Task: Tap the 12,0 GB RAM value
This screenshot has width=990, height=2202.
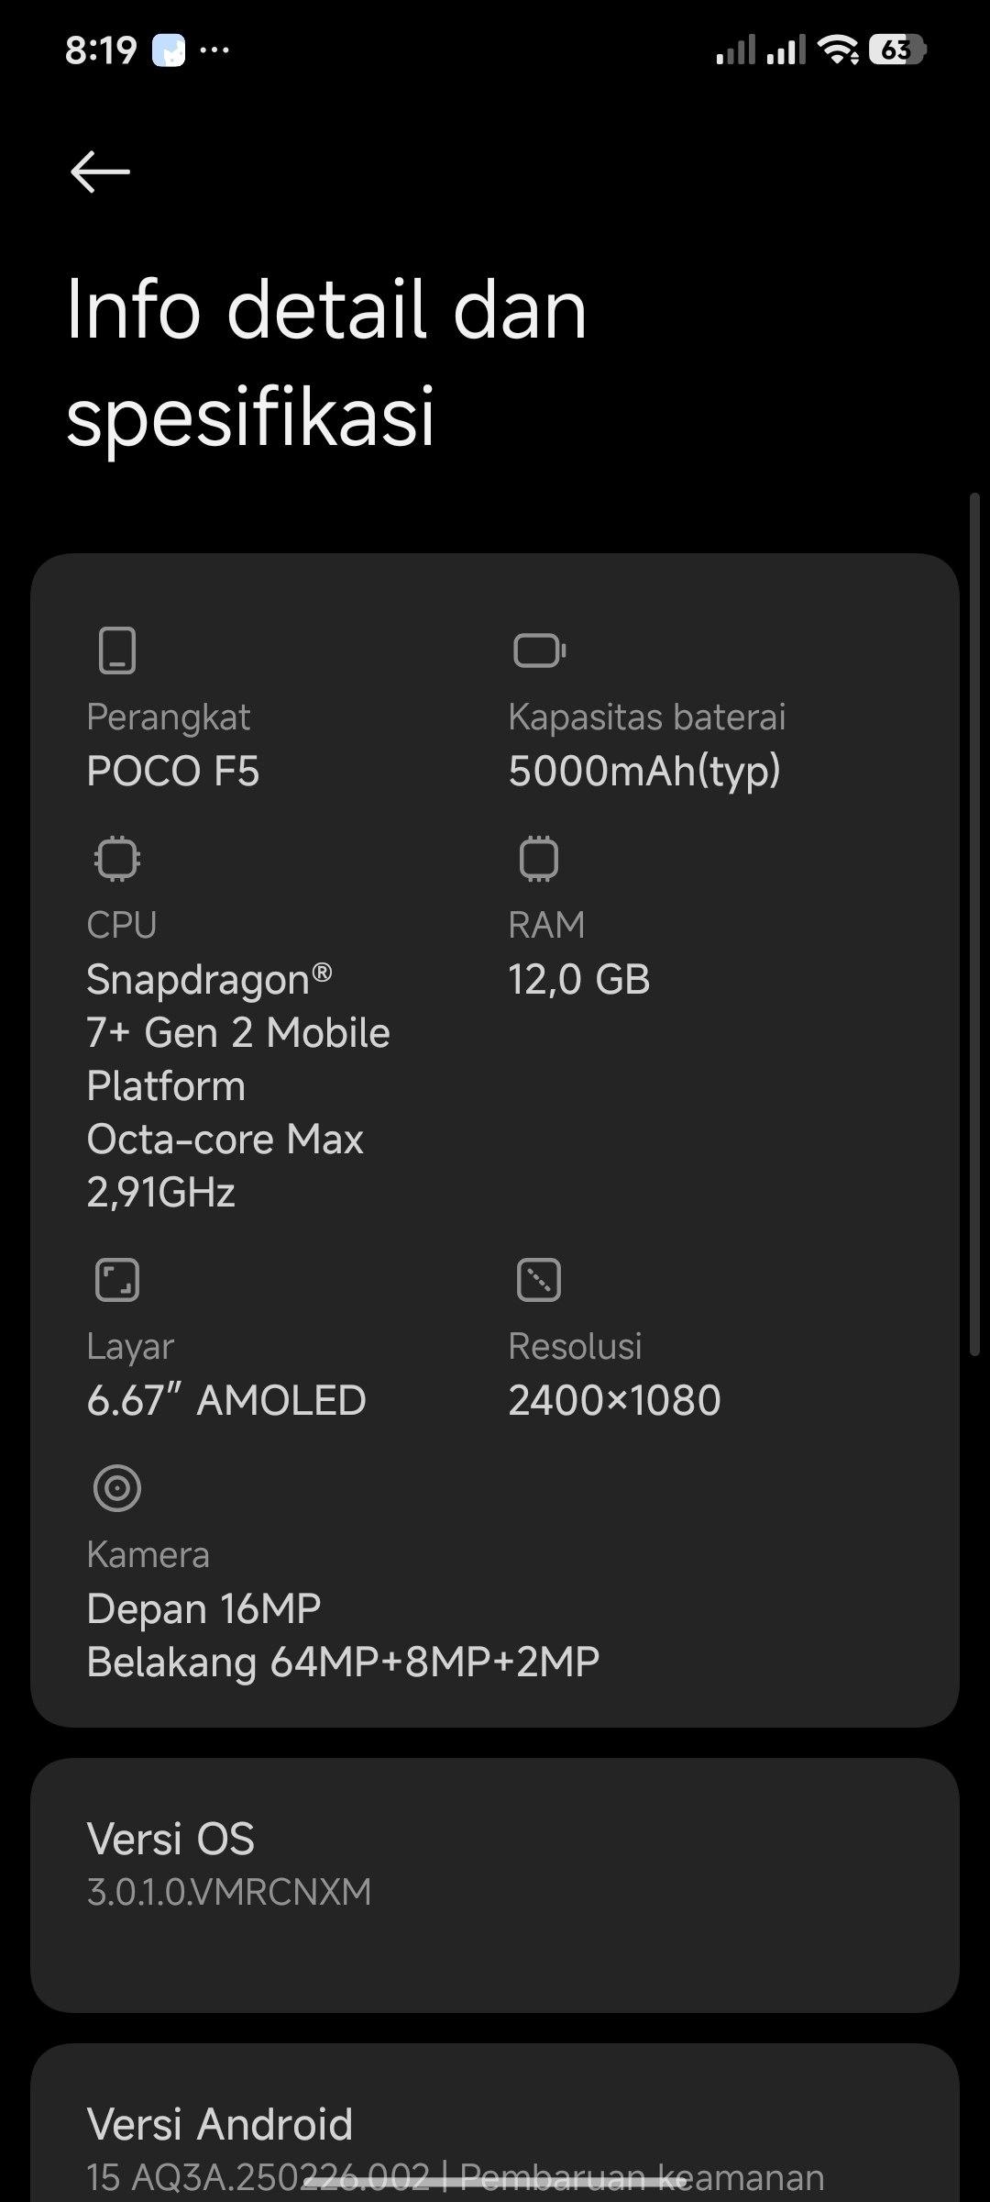Action: [x=579, y=979]
